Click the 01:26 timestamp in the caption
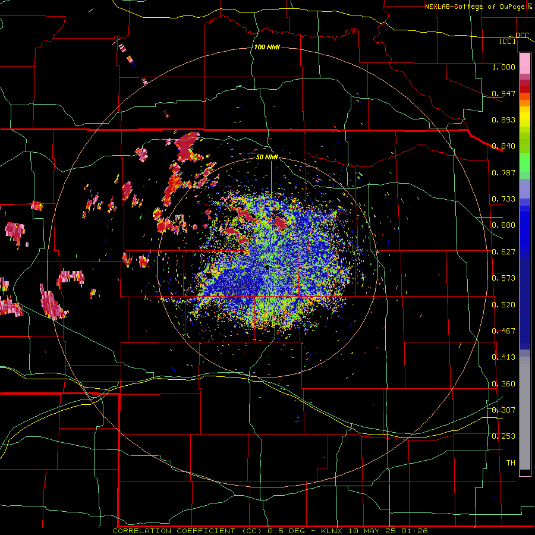The width and height of the screenshot is (535, 535). coord(414,531)
